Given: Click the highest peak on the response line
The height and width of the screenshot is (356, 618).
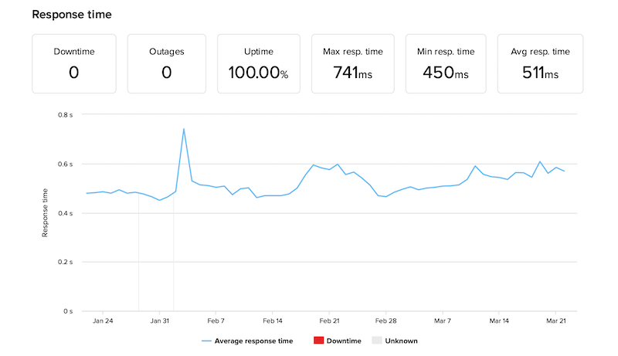Looking at the screenshot, I should pos(184,129).
